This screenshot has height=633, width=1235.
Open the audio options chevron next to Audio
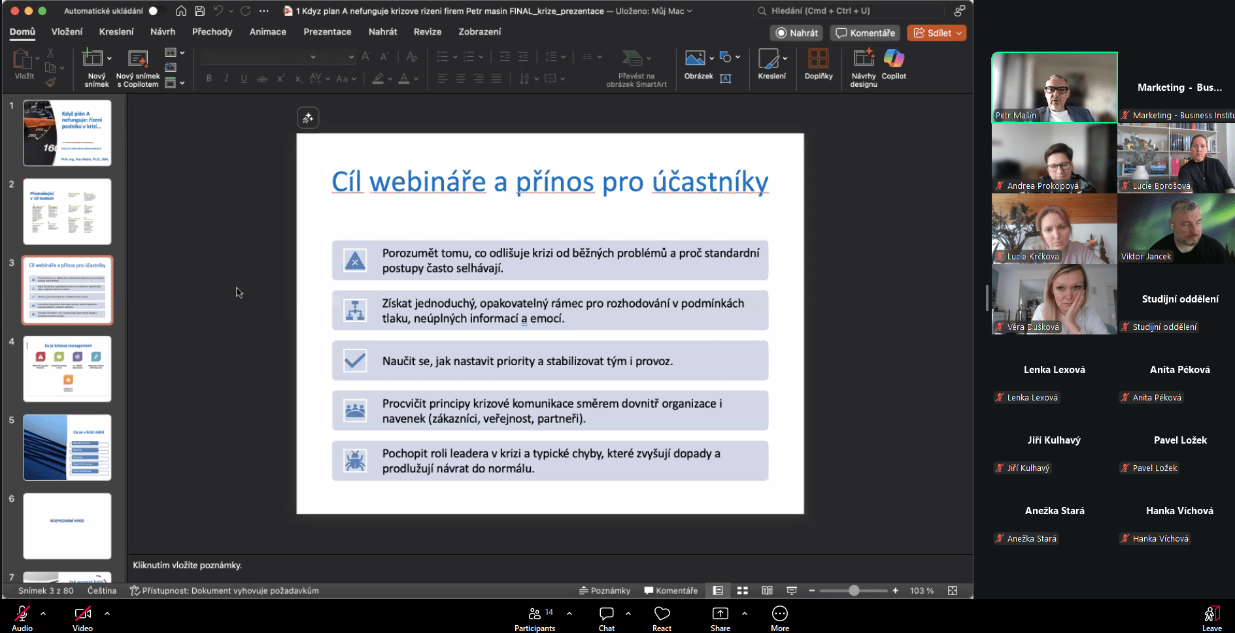click(43, 613)
